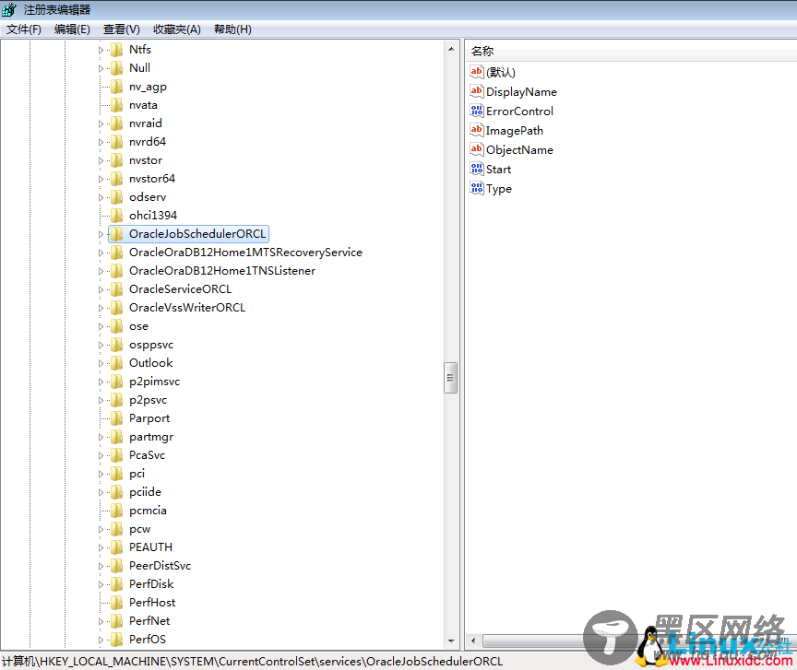This screenshot has height=670, width=797.
Task: Open the 帮助(H) menu
Action: (232, 29)
